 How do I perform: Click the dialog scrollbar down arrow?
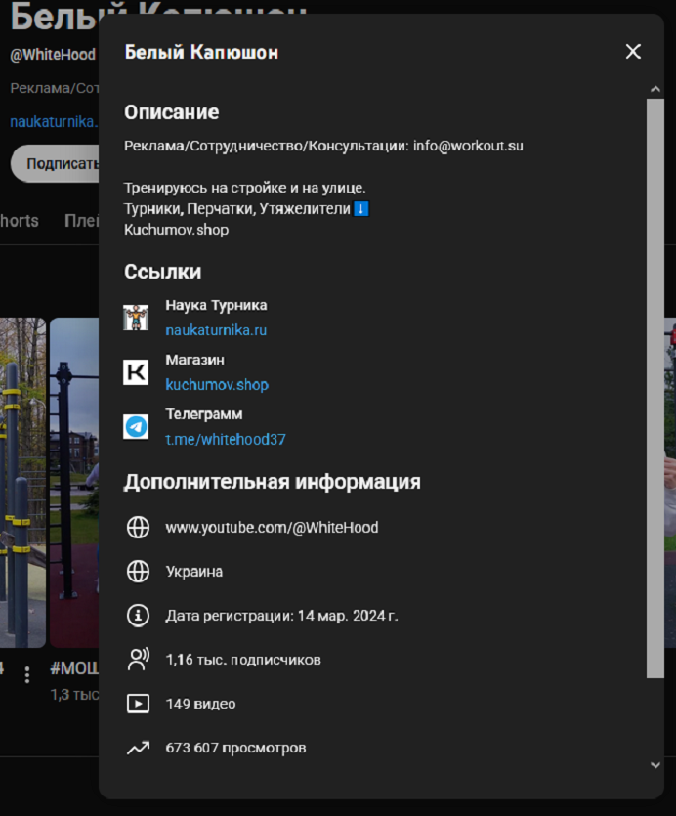tap(655, 765)
